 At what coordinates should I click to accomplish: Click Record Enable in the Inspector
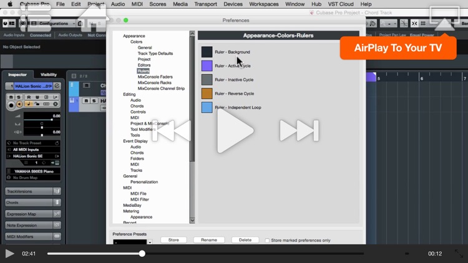click(x=11, y=105)
